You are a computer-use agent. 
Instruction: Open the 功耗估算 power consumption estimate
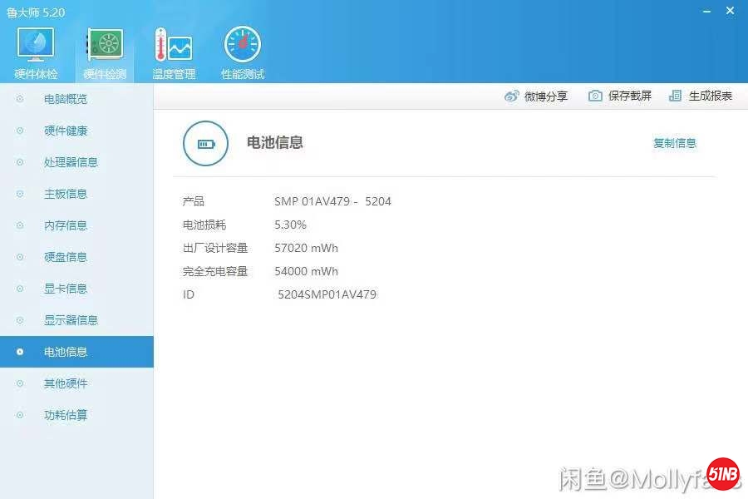(66, 415)
